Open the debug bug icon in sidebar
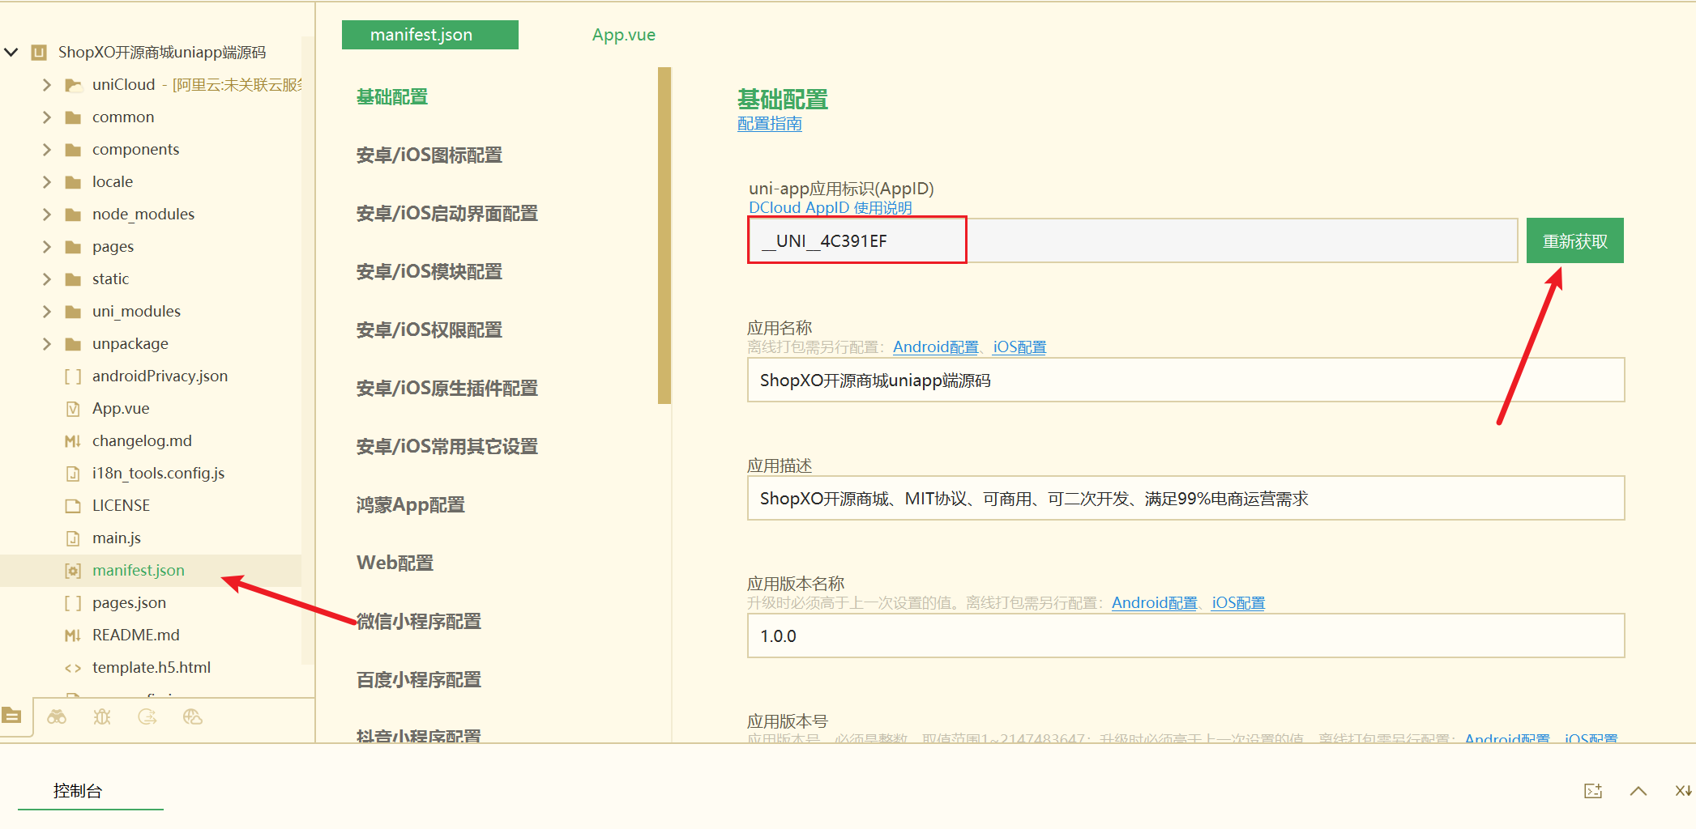This screenshot has width=1696, height=829. point(102,716)
